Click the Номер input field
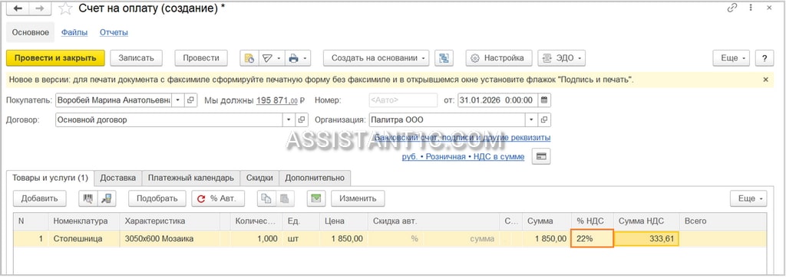The width and height of the screenshot is (786, 278). point(402,100)
